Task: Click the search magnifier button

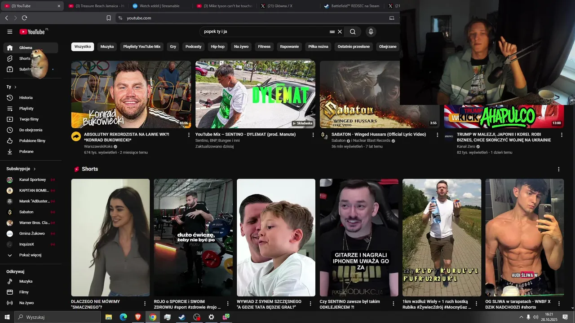Action: tap(353, 32)
